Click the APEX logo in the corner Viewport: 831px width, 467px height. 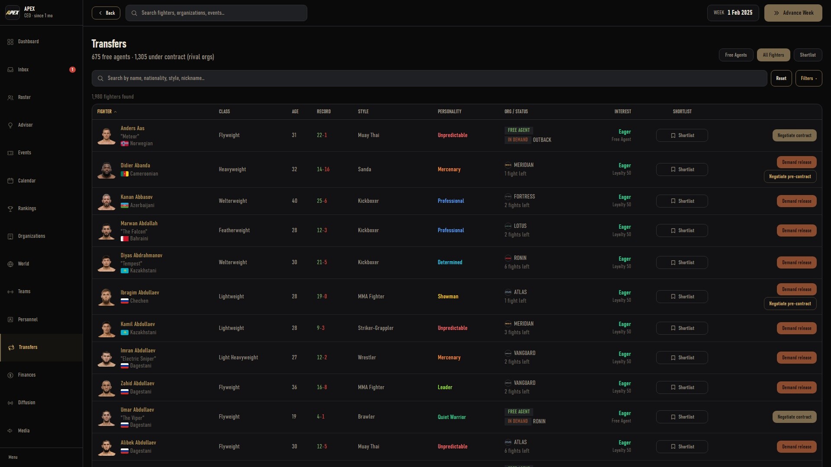pos(13,13)
